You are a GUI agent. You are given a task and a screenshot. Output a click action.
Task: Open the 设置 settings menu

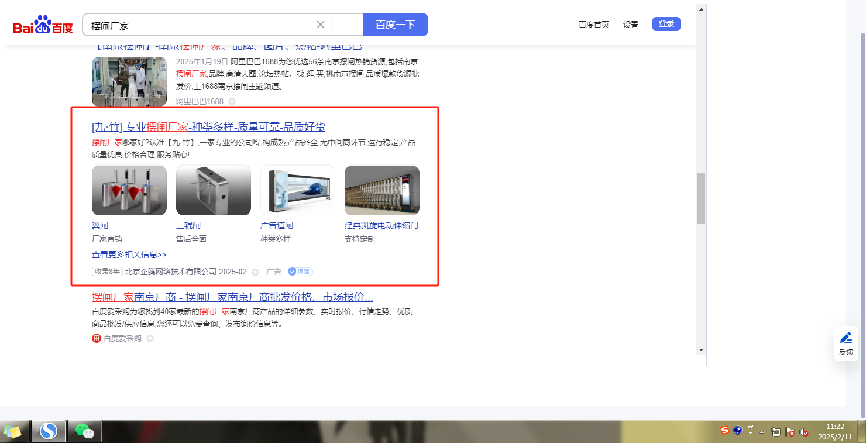pyautogui.click(x=631, y=25)
